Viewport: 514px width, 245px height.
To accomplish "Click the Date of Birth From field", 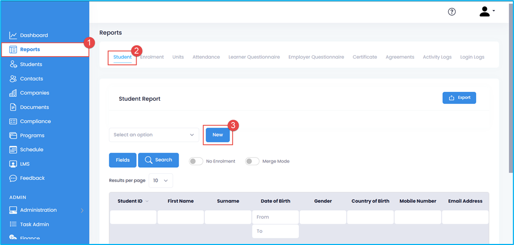I will click(x=275, y=217).
